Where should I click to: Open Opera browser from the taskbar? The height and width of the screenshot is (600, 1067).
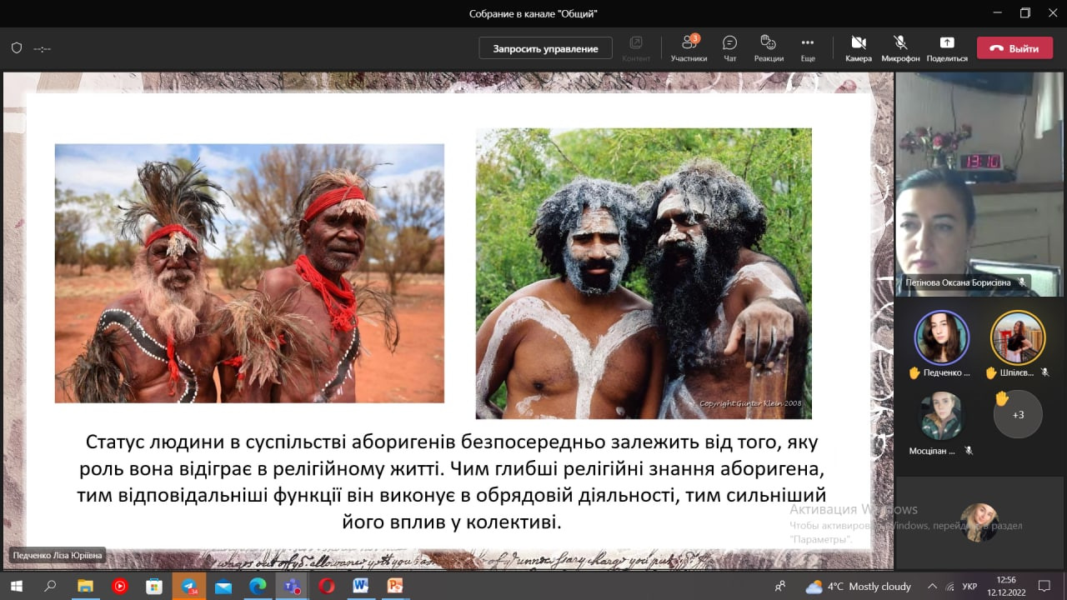pos(326,586)
